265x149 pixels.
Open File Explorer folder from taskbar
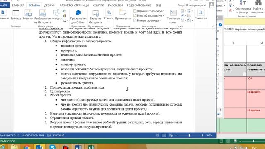click(14, 147)
